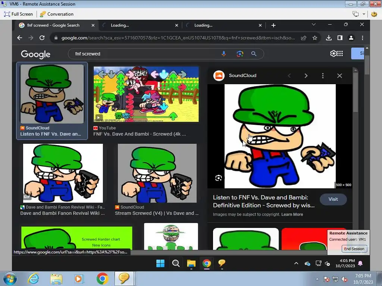The image size is (382, 286).
Task: Open File Explorer on Windows 11 taskbar
Action: (x=191, y=263)
